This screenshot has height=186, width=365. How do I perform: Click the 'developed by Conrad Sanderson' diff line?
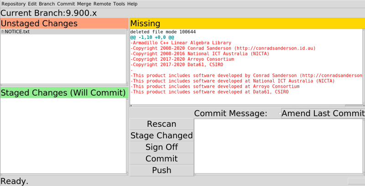tap(246, 75)
